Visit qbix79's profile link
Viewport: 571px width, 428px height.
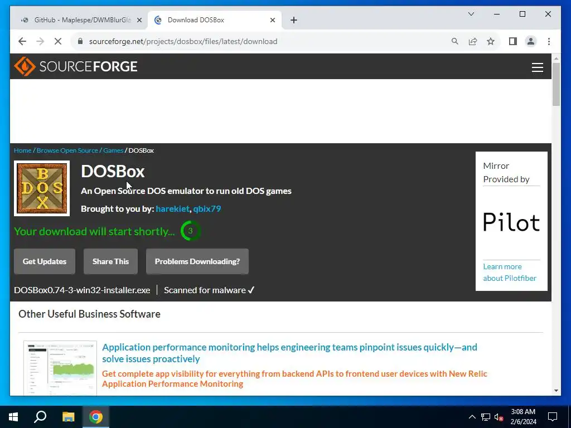point(207,209)
